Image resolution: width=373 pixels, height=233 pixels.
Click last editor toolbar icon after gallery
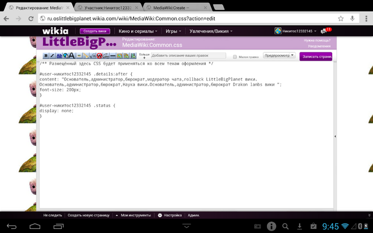point(133,56)
